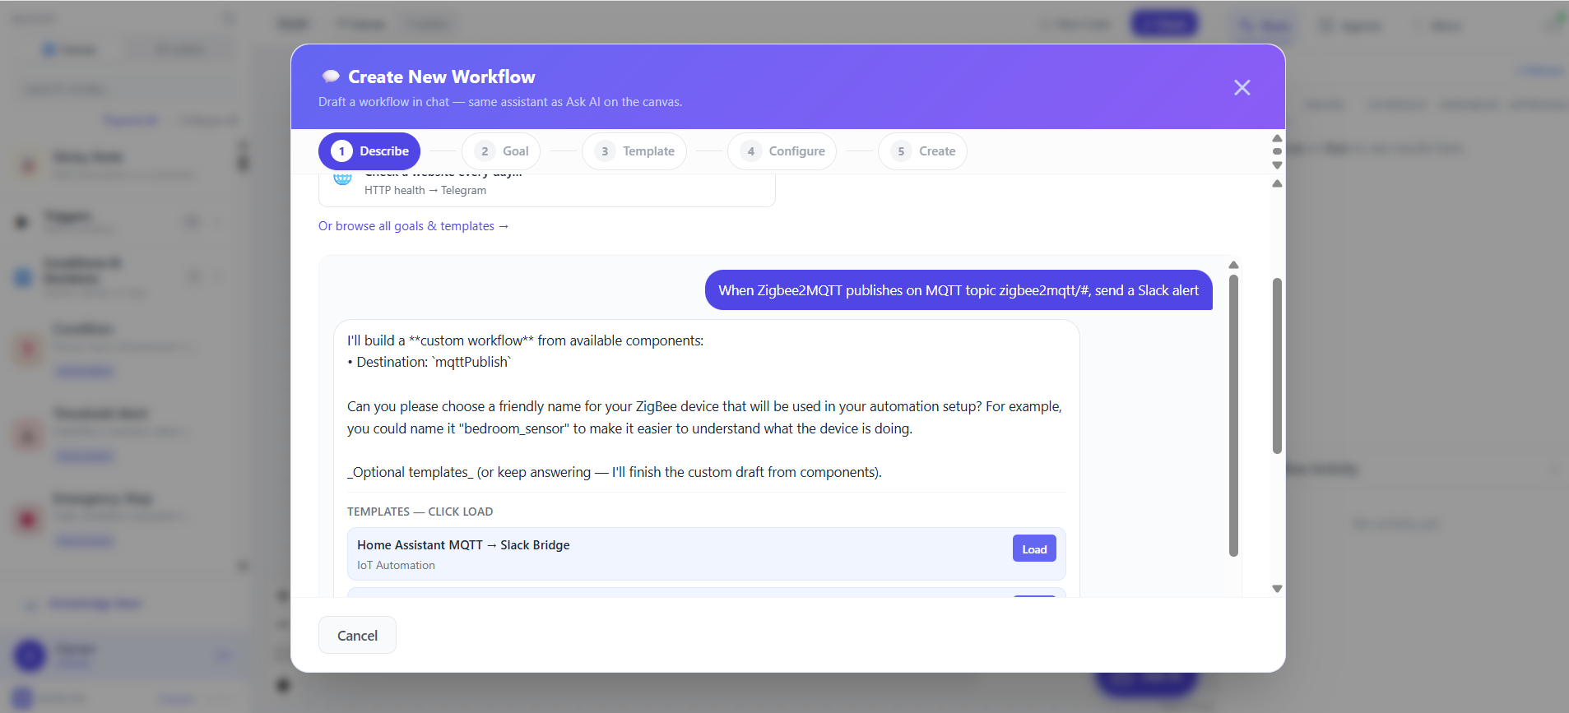The height and width of the screenshot is (713, 1569).
Task: Go to the Goal step
Action: [501, 151]
